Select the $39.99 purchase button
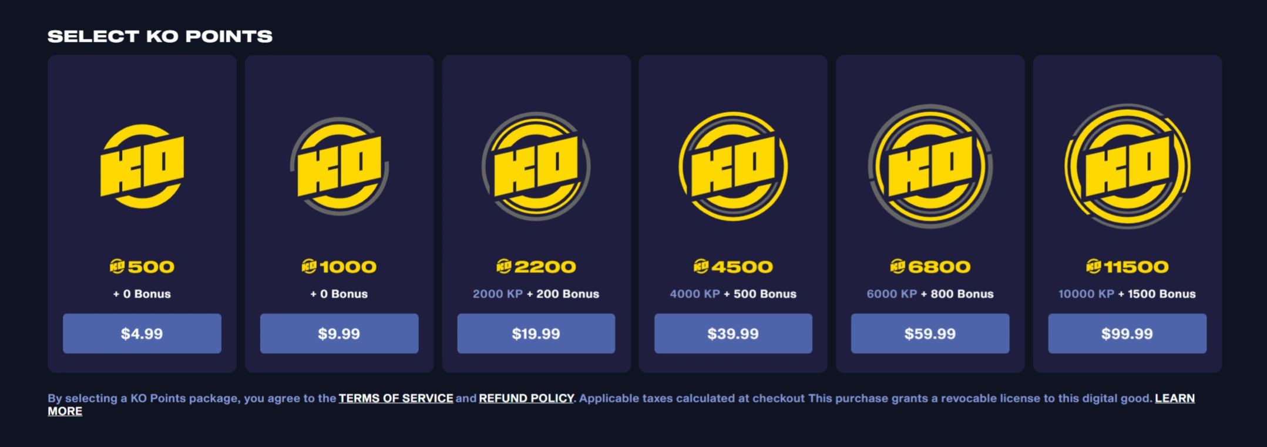This screenshot has height=447, width=1267. coord(733,334)
